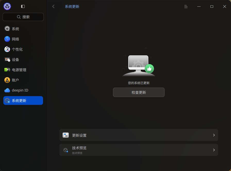
Task: Select deepin ID in sidebar
Action: 23,90
